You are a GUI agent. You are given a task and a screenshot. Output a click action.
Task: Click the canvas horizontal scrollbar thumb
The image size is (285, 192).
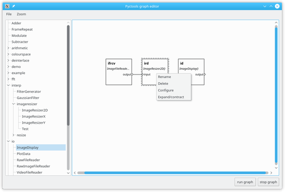(x=175, y=173)
